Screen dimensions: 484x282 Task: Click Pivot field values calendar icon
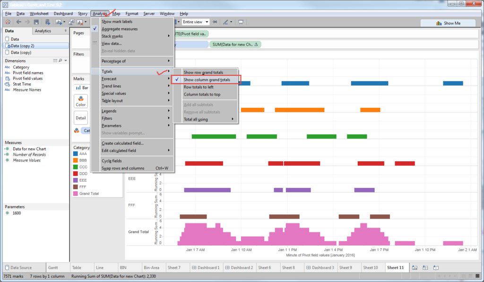click(8, 79)
